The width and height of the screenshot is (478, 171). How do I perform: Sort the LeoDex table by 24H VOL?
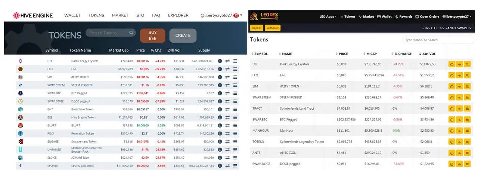tap(428, 54)
